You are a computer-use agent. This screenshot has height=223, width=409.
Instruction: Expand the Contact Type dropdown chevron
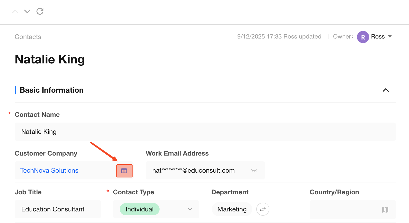[x=190, y=209]
